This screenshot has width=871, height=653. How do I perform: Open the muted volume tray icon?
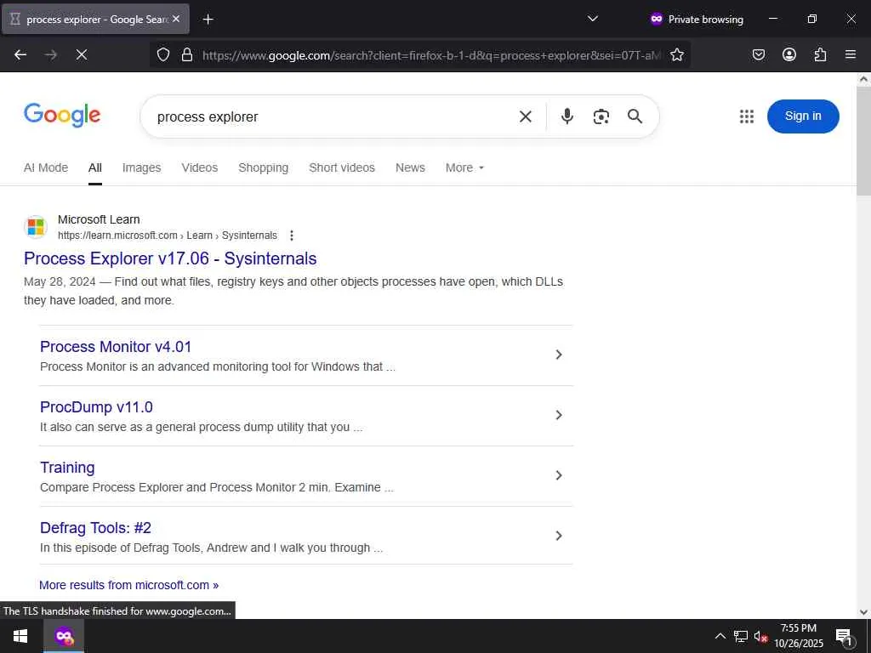tap(760, 637)
